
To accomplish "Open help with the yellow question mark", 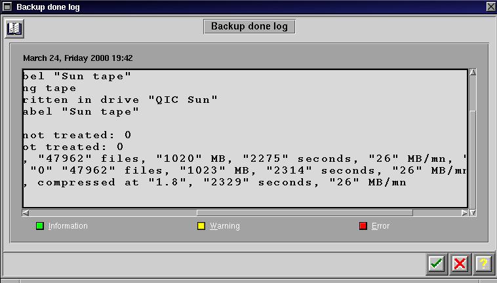I will pyautogui.click(x=483, y=263).
